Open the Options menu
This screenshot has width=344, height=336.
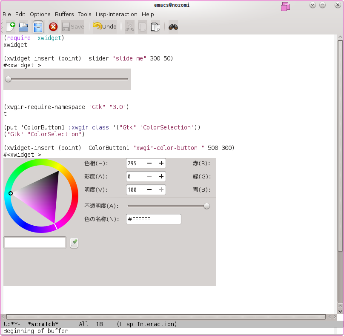tap(40, 14)
